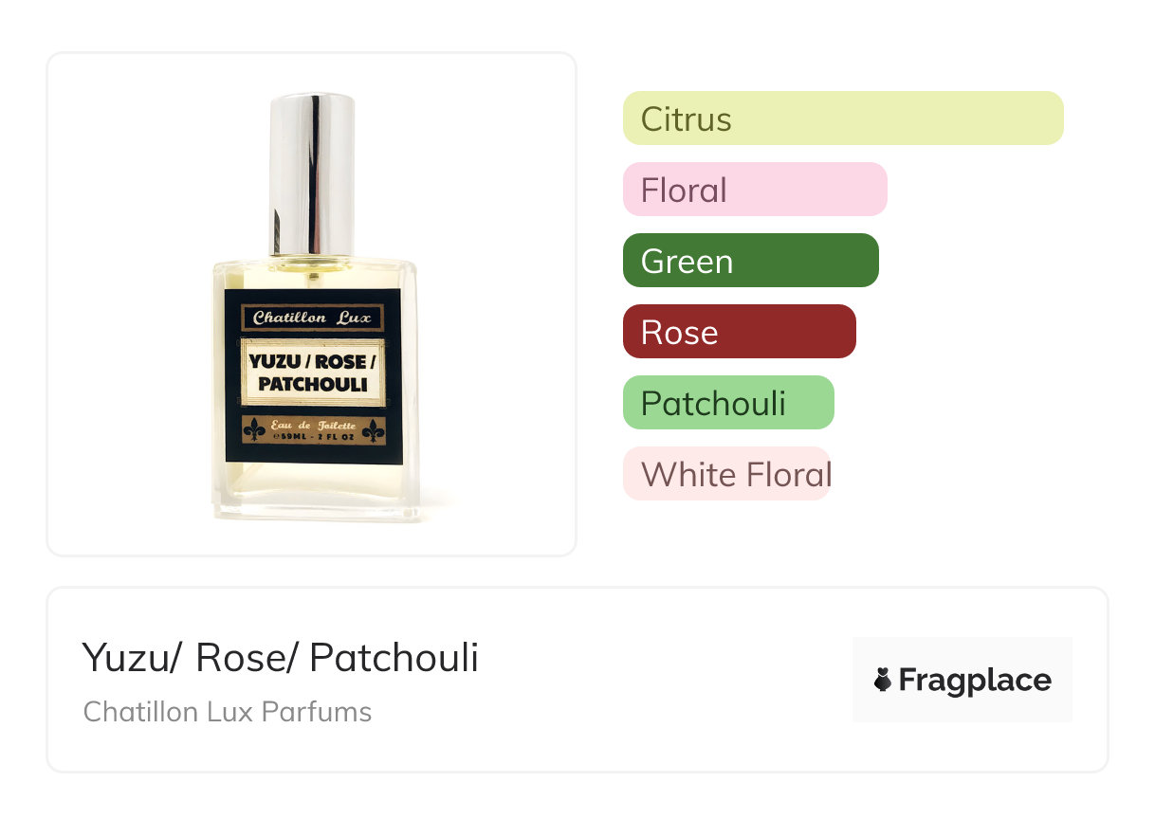Click the Citrus accord bar
This screenshot has width=1155, height=819.
coord(843,118)
